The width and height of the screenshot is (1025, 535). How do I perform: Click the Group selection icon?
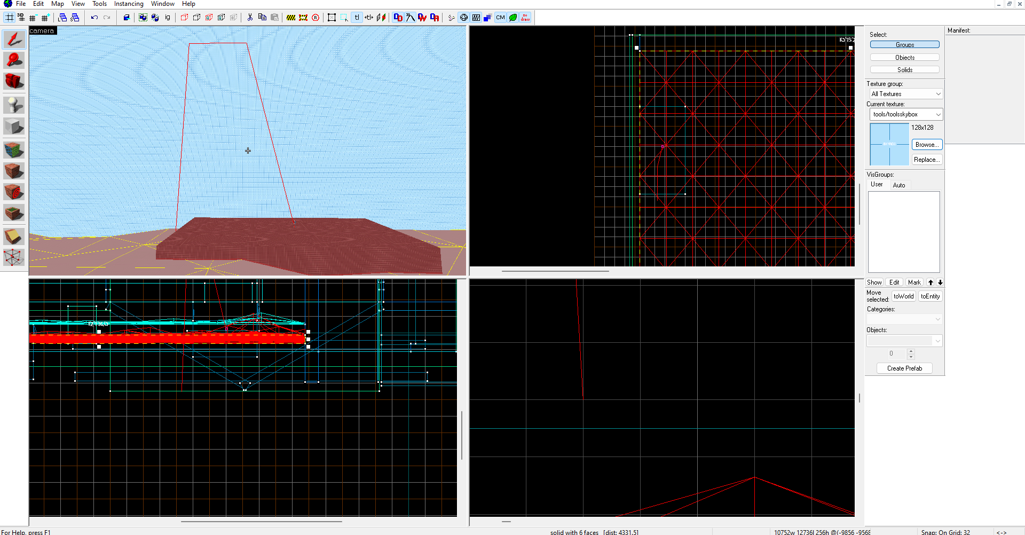tap(143, 18)
